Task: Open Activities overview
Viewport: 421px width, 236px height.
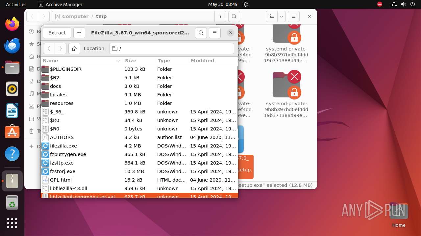Action: [16, 4]
